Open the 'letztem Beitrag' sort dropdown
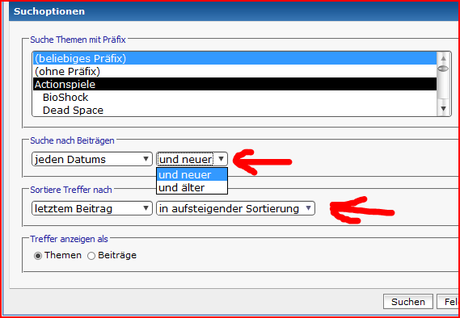The image size is (460, 318). (x=92, y=208)
